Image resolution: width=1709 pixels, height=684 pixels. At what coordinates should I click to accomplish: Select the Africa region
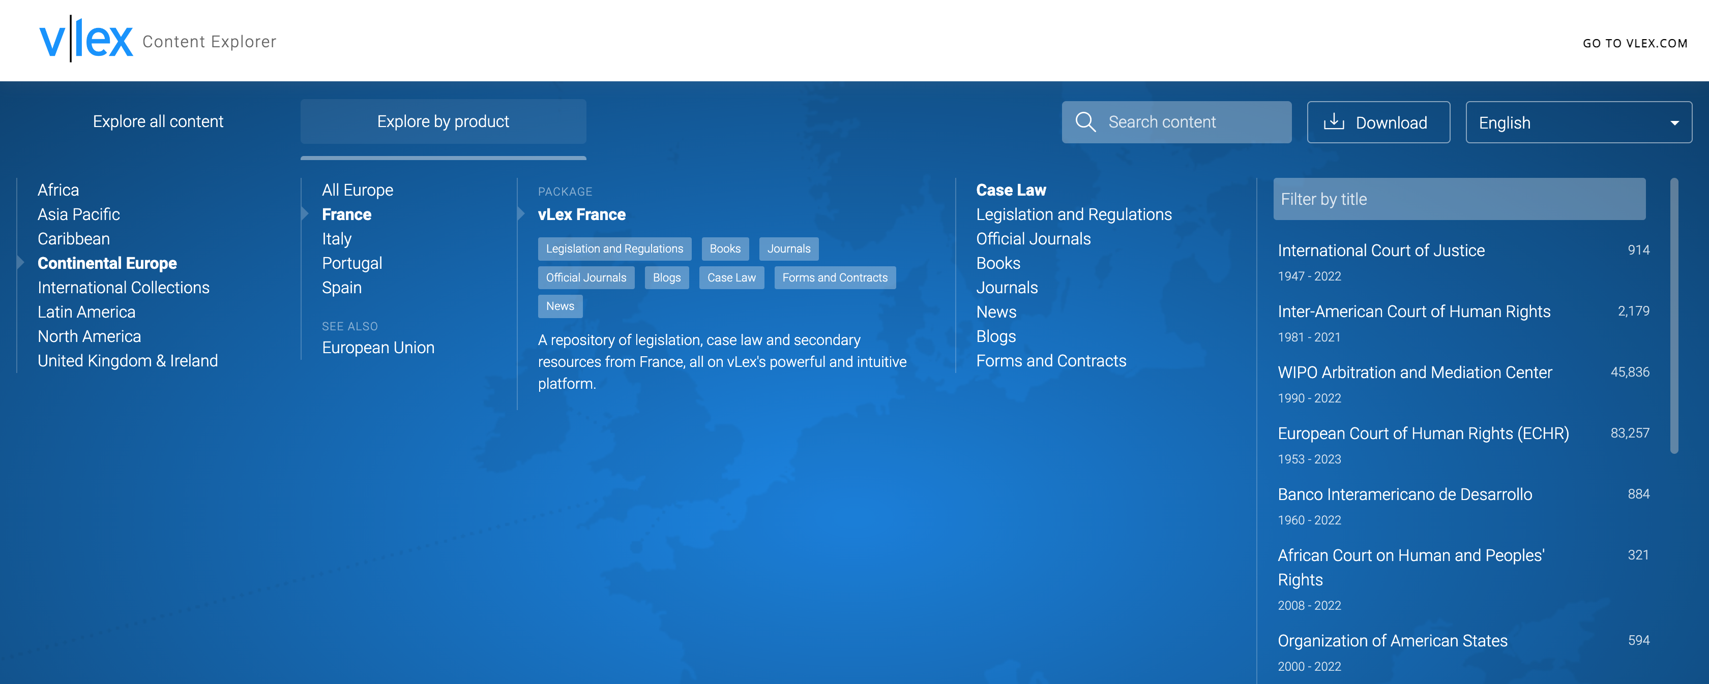(58, 190)
